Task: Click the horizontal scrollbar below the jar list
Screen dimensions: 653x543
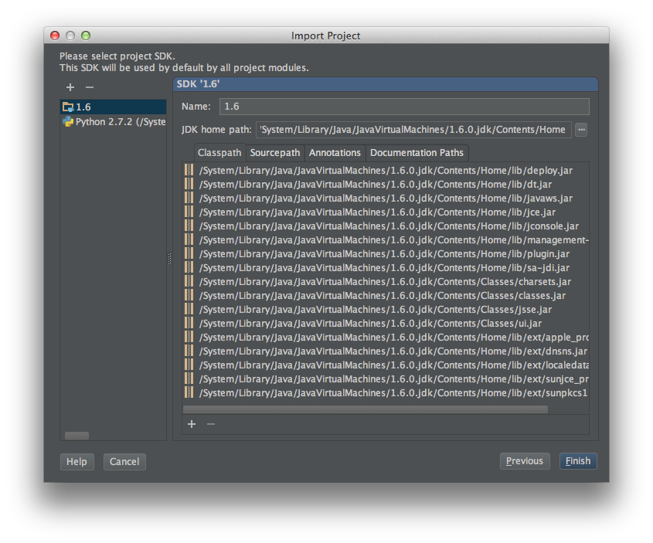Action: pos(363,409)
